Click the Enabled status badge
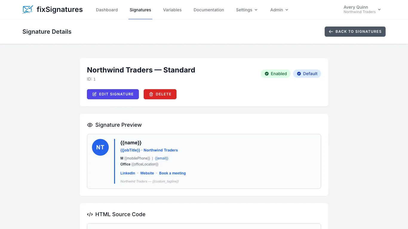This screenshot has width=408, height=229. [x=276, y=74]
